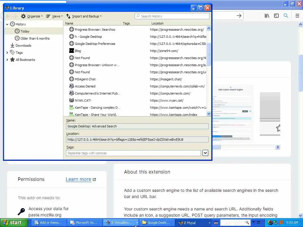Image resolution: width=303 pixels, height=227 pixels.
Task: Click the History clock icon
Action: (12, 24)
